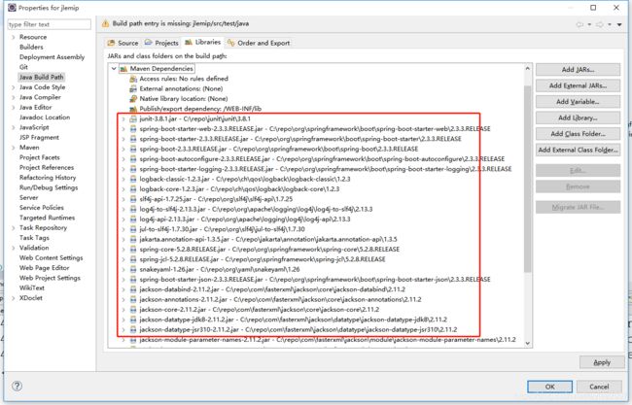Click the jar icon of junit-3.8.1.jar
The image size is (632, 405).
(x=133, y=118)
